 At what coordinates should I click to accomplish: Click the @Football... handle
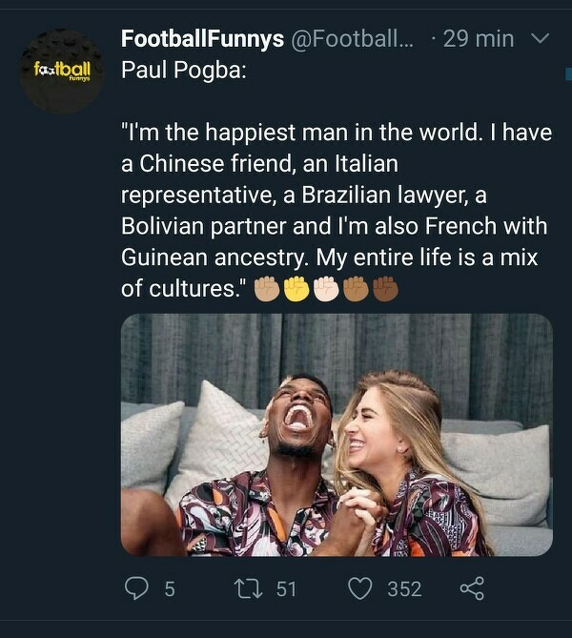pyautogui.click(x=352, y=39)
